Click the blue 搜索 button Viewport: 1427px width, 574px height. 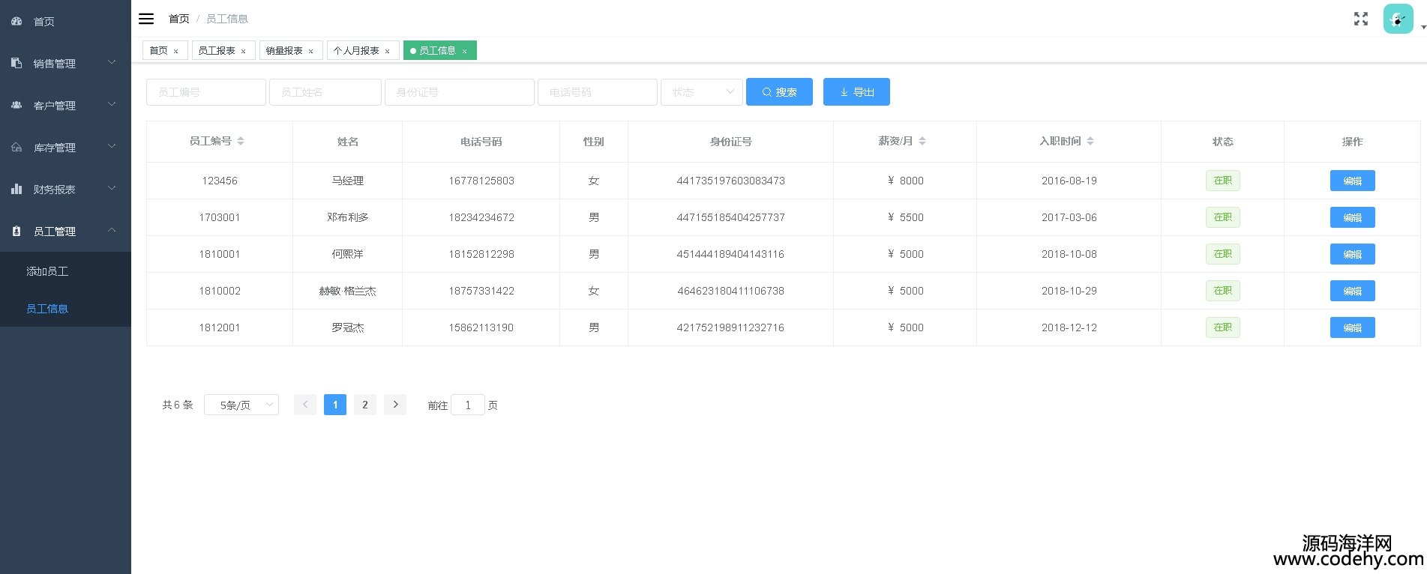point(779,92)
